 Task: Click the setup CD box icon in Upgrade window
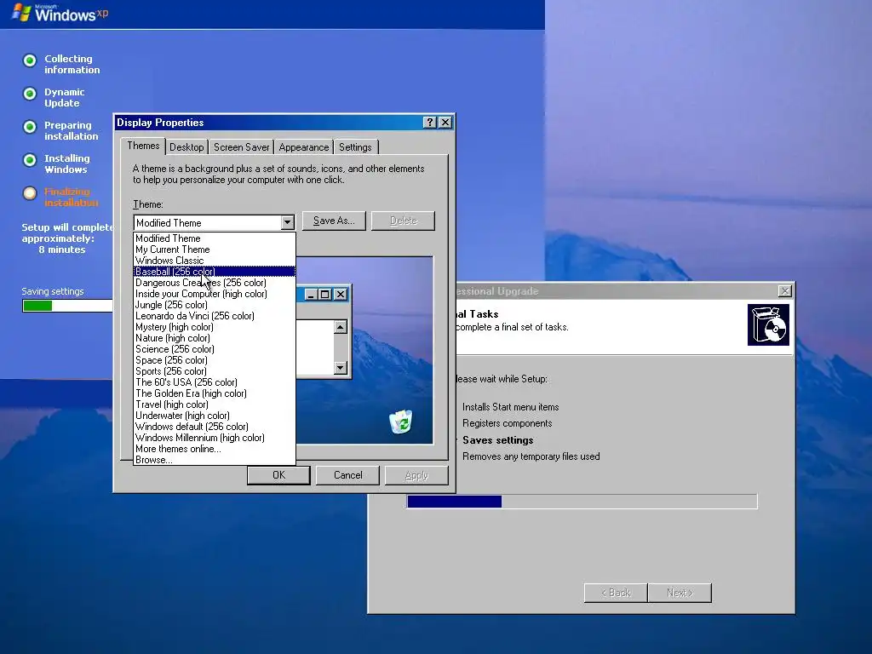[x=768, y=324]
